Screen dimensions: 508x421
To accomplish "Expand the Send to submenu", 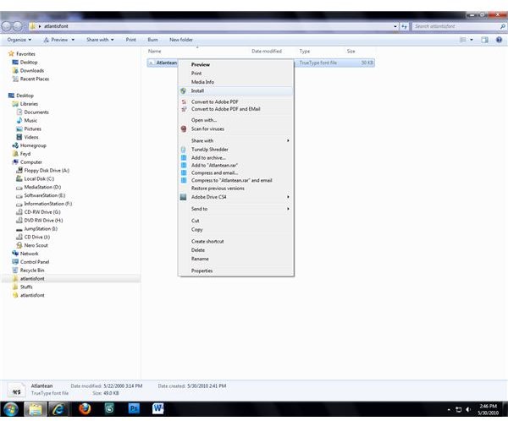I will 235,209.
